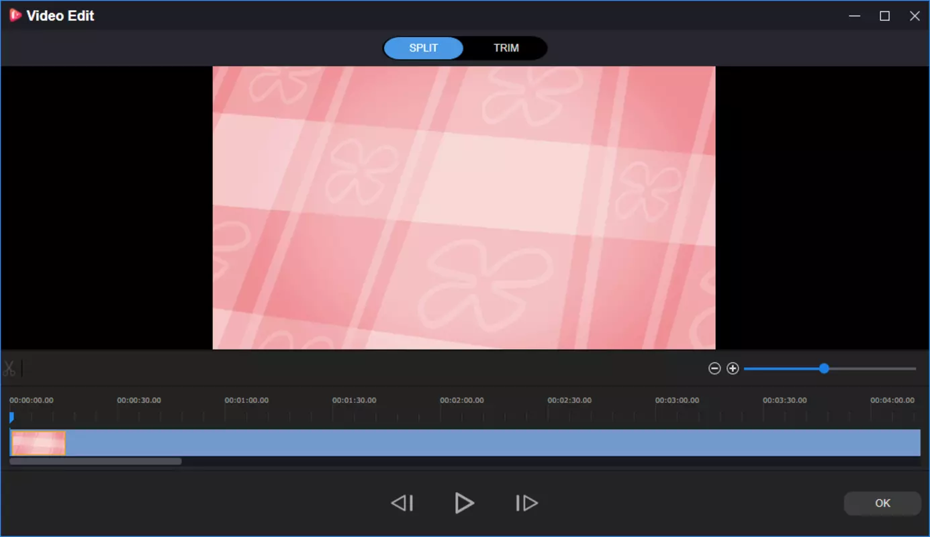The width and height of the screenshot is (930, 537).
Task: Zoom in the timeline with plus icon
Action: [x=733, y=369]
